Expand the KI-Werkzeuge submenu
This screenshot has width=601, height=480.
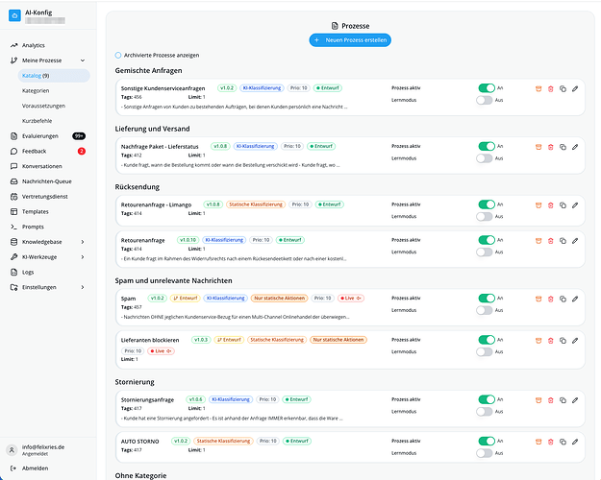click(83, 257)
